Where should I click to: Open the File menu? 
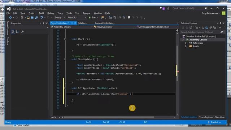[8, 13]
